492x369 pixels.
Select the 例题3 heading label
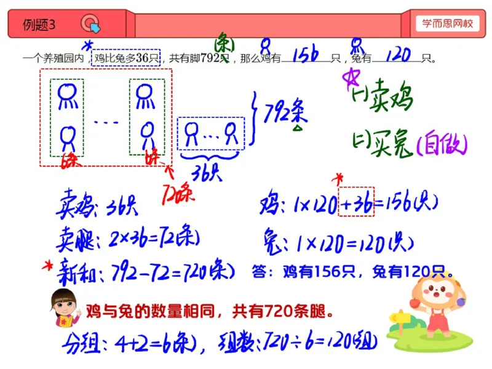39,25
